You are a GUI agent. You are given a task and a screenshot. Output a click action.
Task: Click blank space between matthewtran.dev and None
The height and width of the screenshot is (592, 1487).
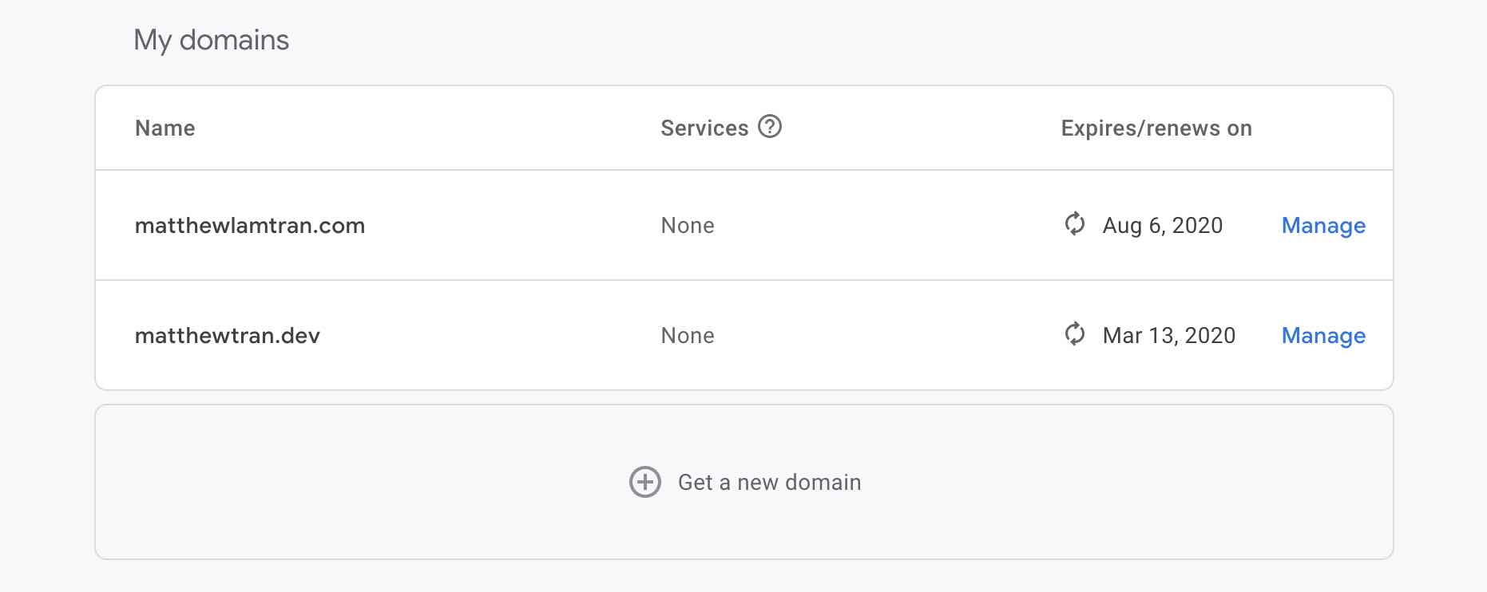(x=487, y=336)
